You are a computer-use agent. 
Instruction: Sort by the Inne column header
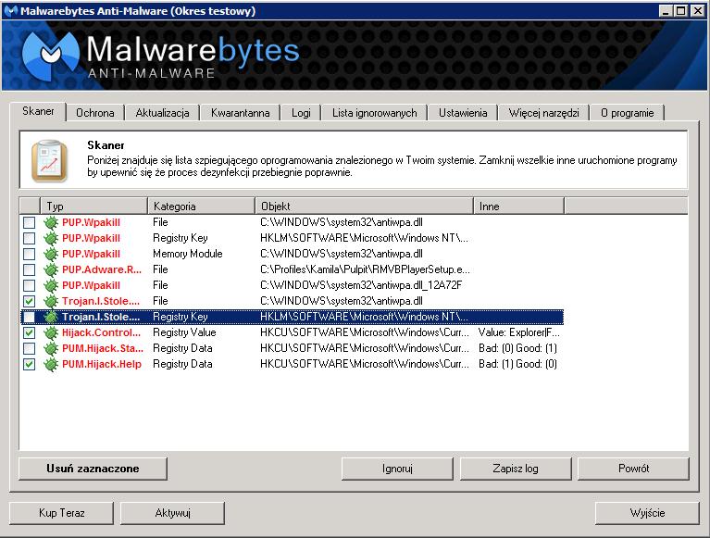tap(519, 206)
